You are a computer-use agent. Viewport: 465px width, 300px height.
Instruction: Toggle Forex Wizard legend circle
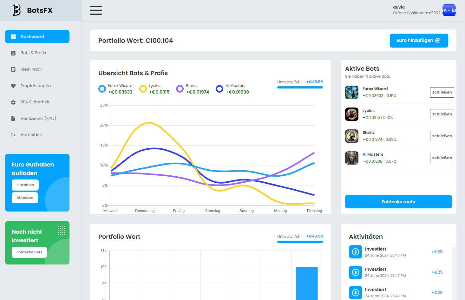[x=102, y=89]
